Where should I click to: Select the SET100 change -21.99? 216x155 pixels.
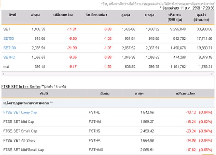[x=72, y=48]
